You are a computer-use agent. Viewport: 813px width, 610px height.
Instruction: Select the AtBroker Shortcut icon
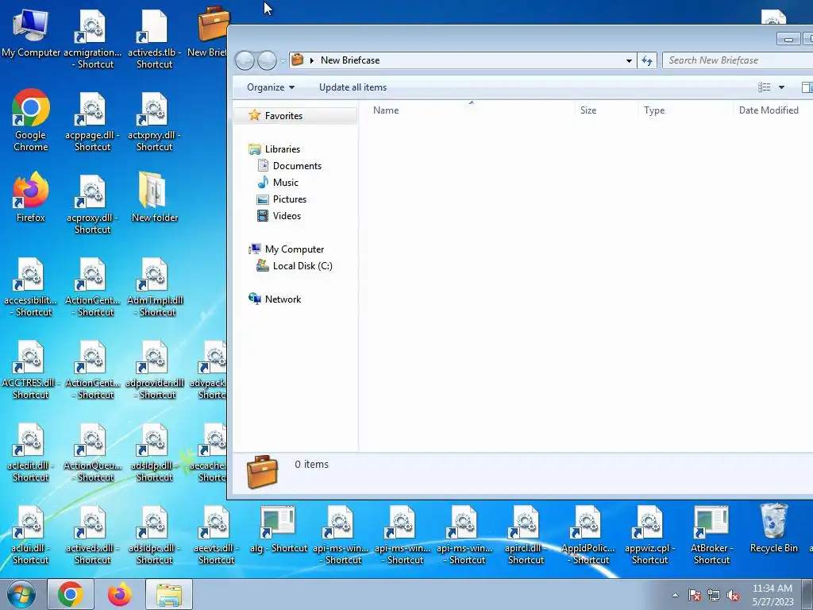coord(711,535)
